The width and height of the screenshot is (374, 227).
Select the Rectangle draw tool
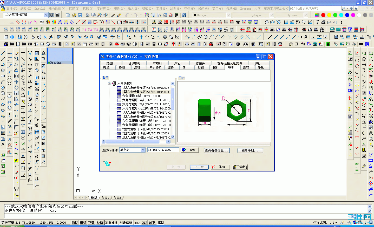[x=3, y=76]
